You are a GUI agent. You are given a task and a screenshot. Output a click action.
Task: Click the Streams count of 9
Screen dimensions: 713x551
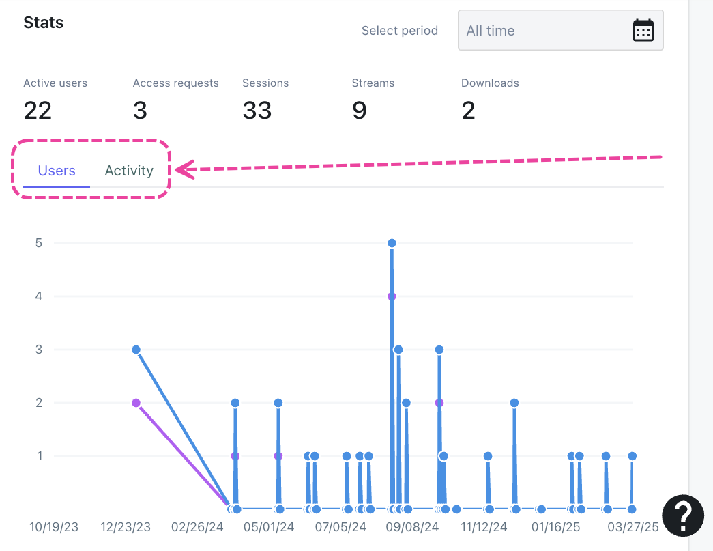[360, 110]
